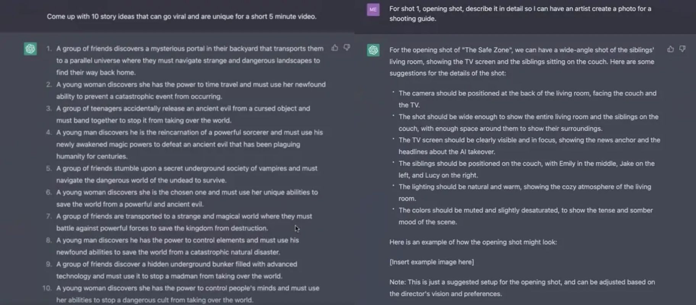Click the Note paragraph about suggested setup
Image resolution: width=696 pixels, height=305 pixels.
[522, 288]
